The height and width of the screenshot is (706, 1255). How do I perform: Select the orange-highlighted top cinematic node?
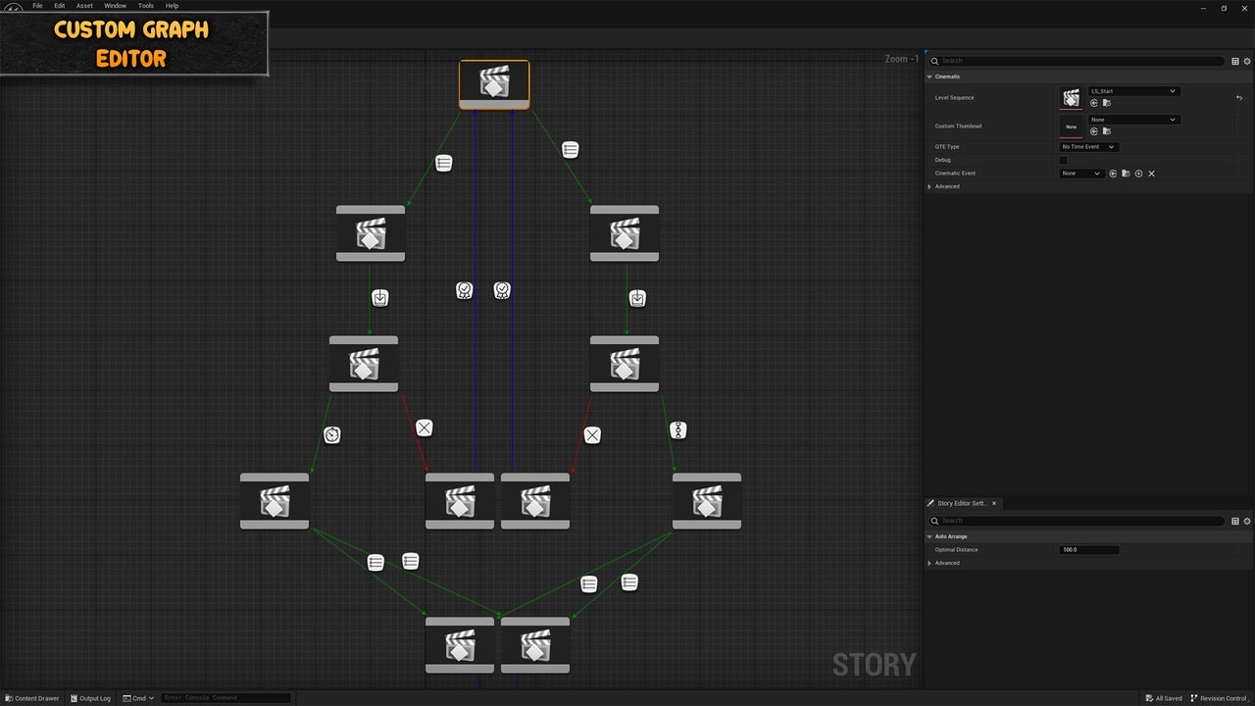click(x=494, y=83)
